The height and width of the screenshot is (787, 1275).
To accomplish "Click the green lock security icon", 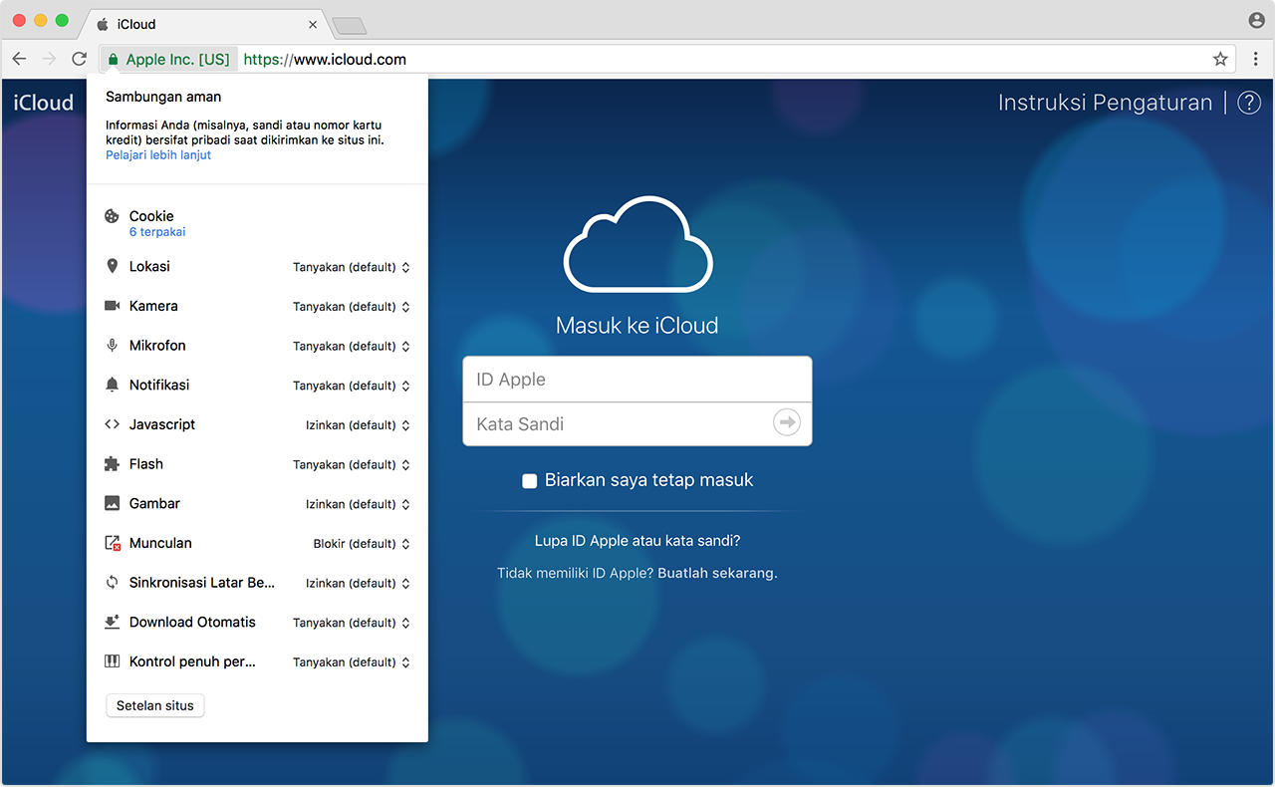I will [x=113, y=60].
